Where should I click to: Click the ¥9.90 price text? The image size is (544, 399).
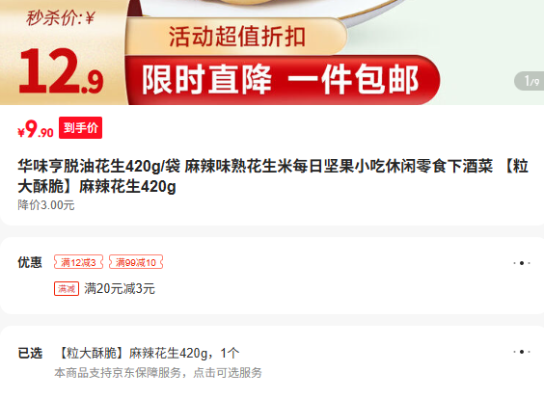click(36, 129)
